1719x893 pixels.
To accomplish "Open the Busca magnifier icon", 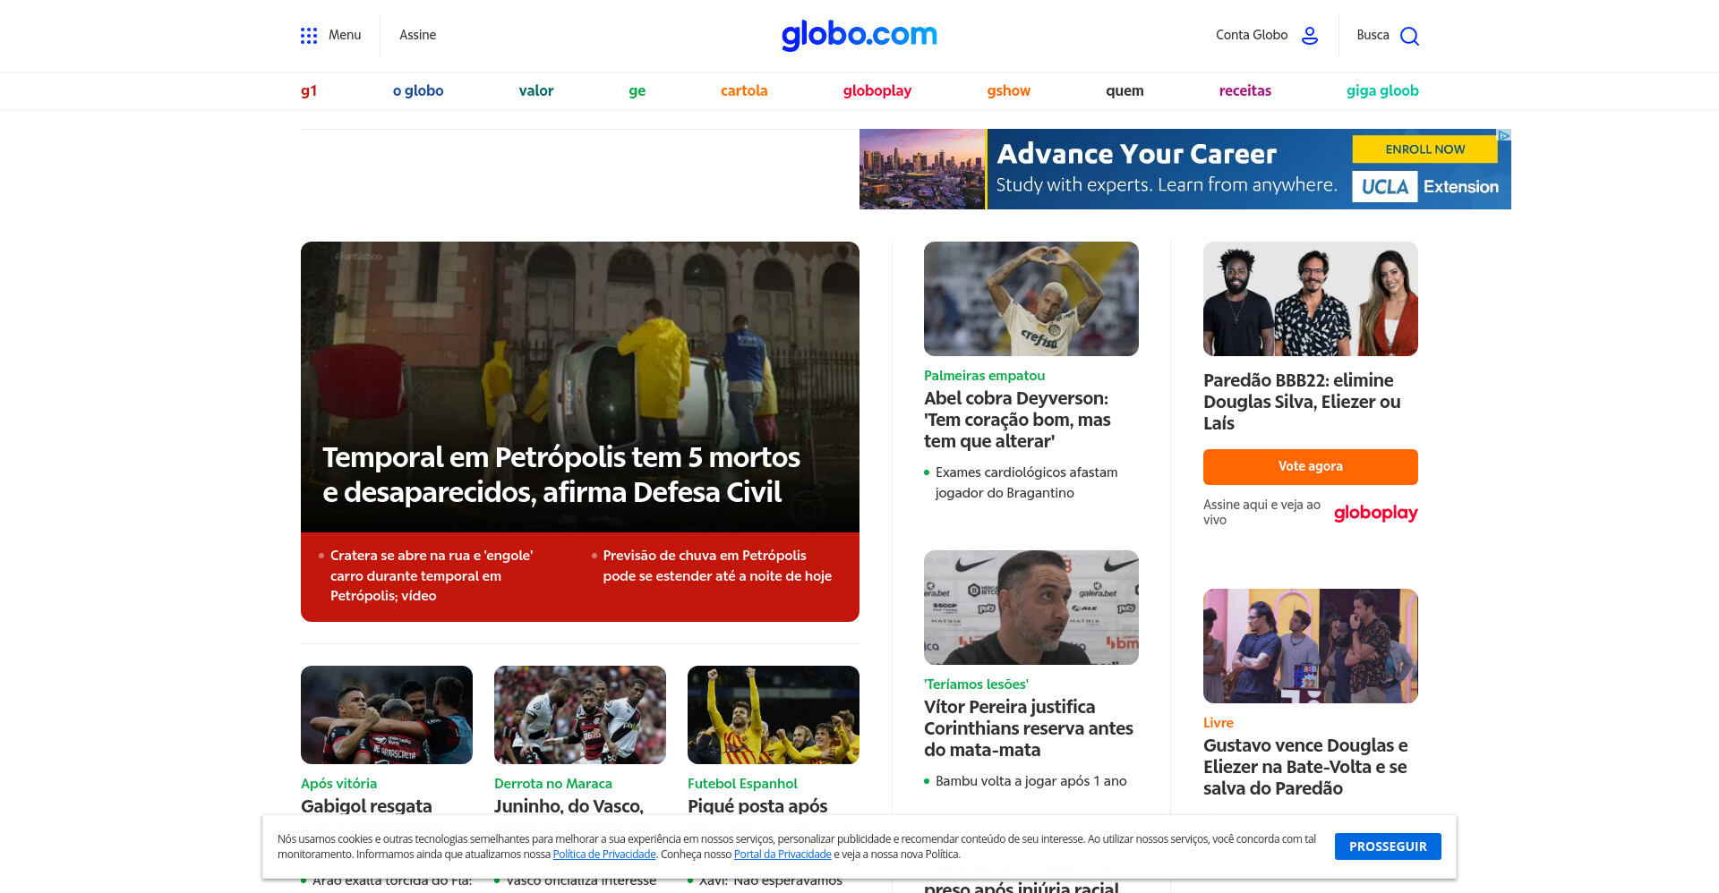I will pos(1409,36).
